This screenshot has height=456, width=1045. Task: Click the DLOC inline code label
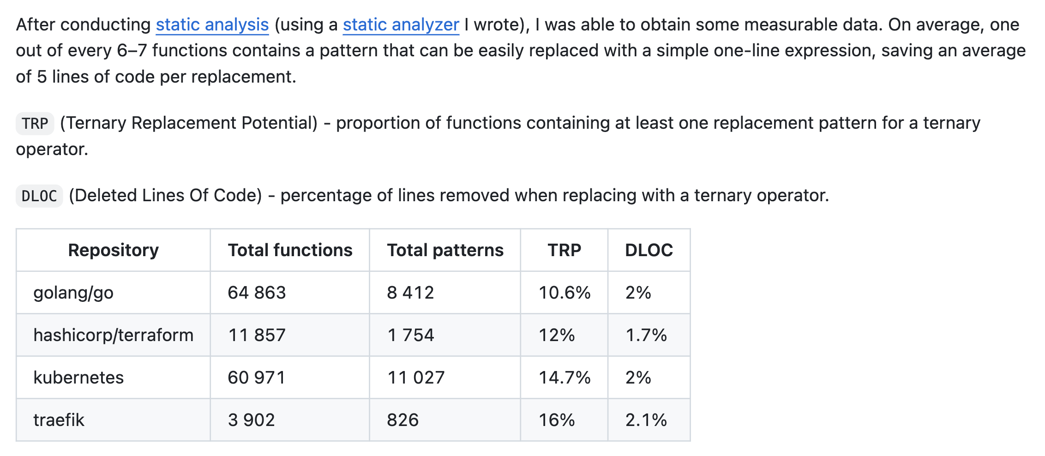[39, 196]
